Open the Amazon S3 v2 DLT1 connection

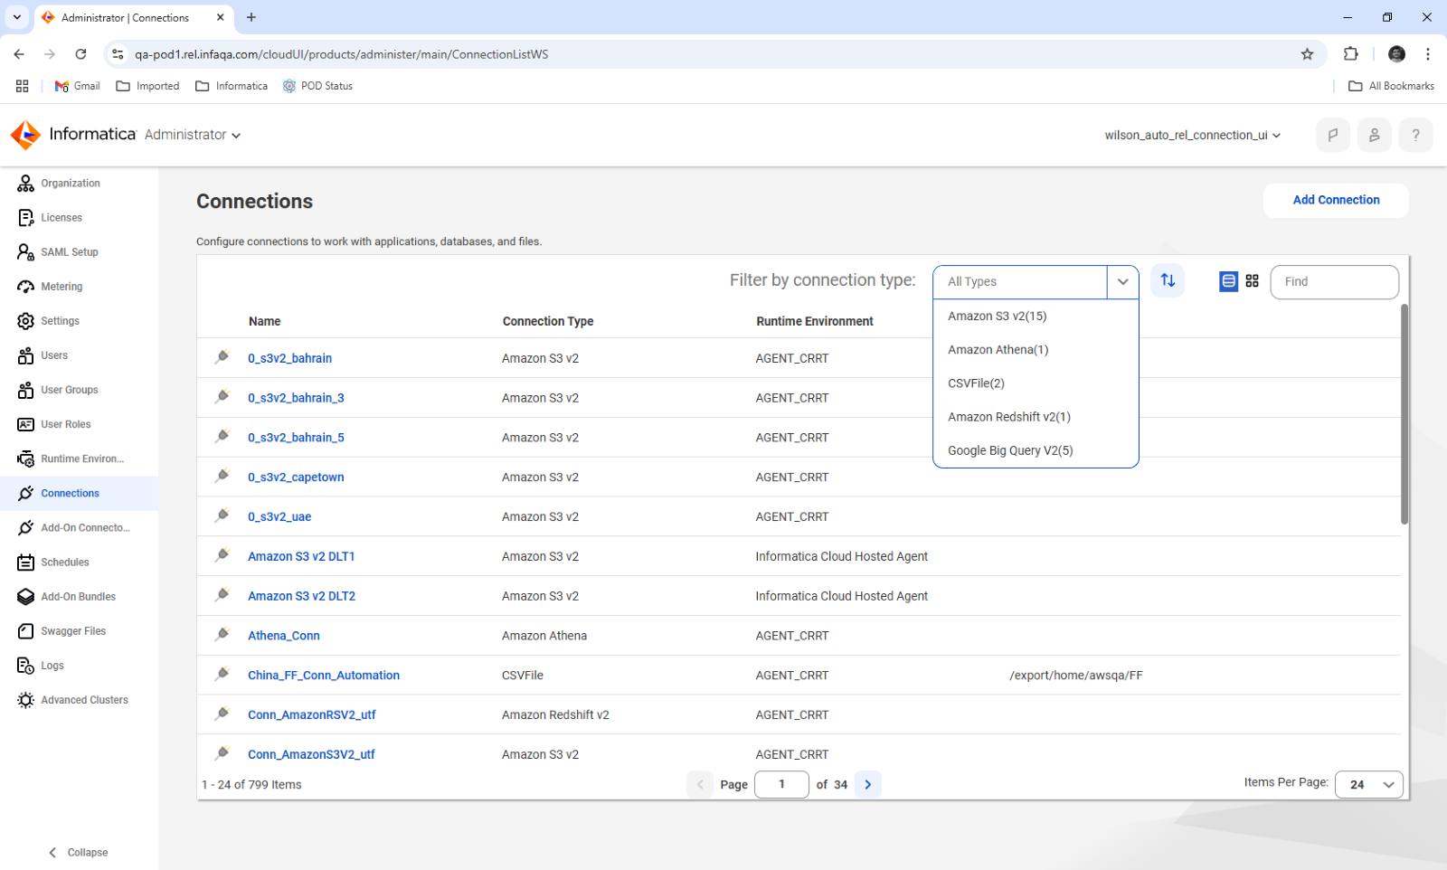pos(301,556)
